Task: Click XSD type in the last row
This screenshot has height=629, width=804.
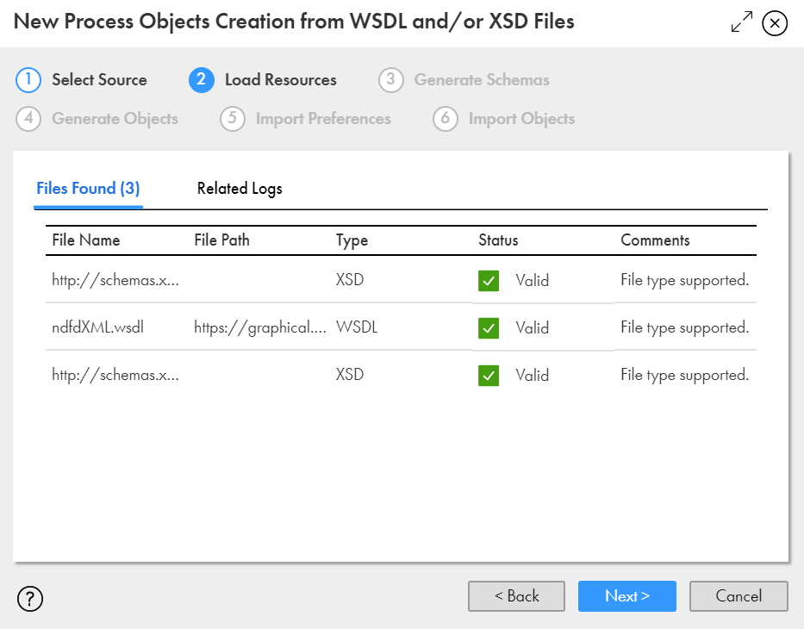Action: pyautogui.click(x=350, y=375)
